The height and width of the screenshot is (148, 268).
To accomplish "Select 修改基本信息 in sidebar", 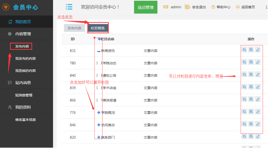I will [25, 120].
